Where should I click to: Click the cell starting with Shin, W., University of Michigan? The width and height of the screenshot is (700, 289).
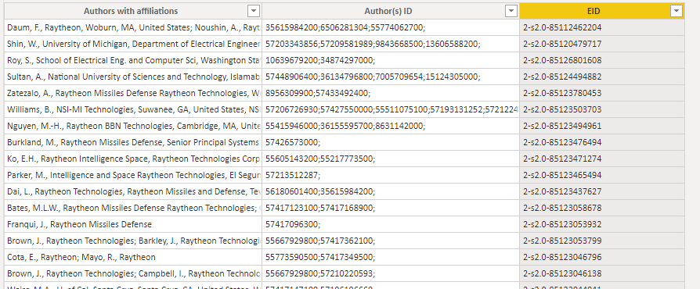(133, 44)
